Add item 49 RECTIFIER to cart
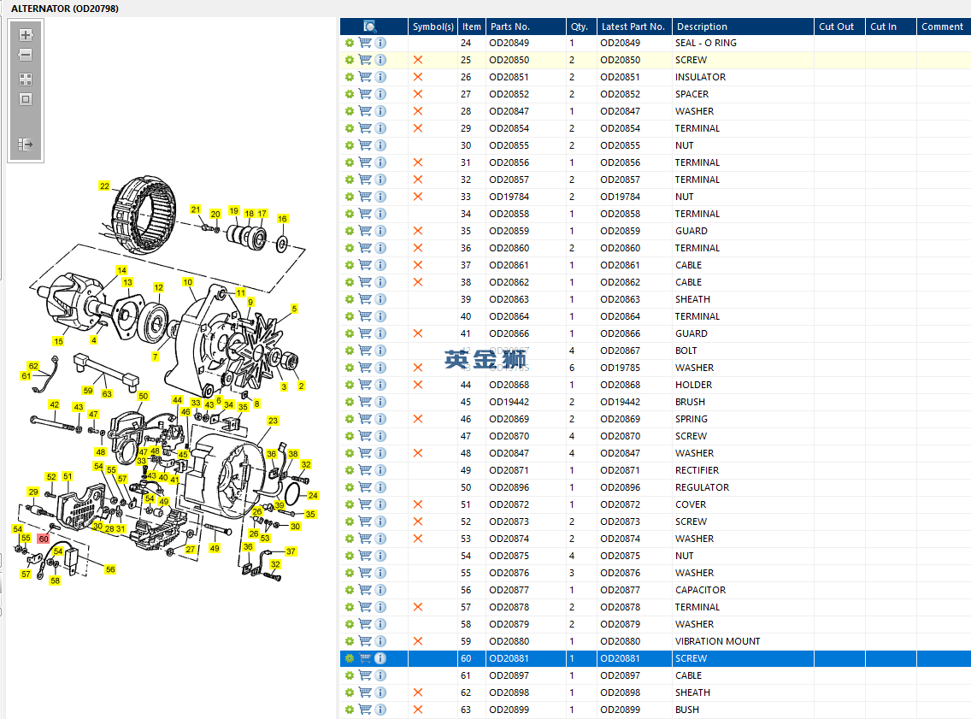Screen dimensions: 971x719 pyautogui.click(x=365, y=470)
